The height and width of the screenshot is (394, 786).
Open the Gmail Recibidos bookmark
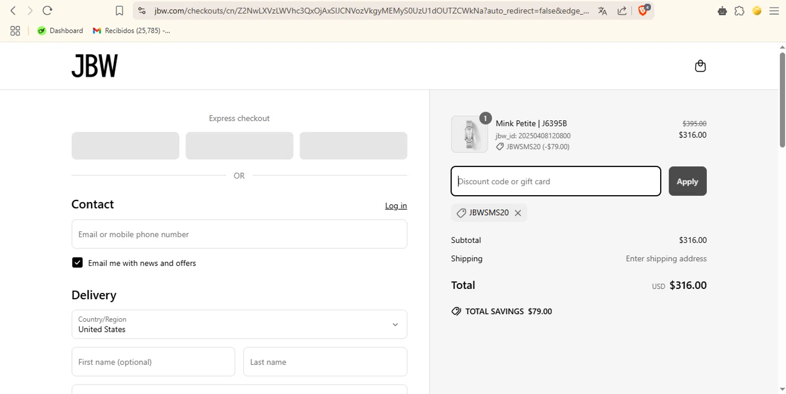pos(132,31)
